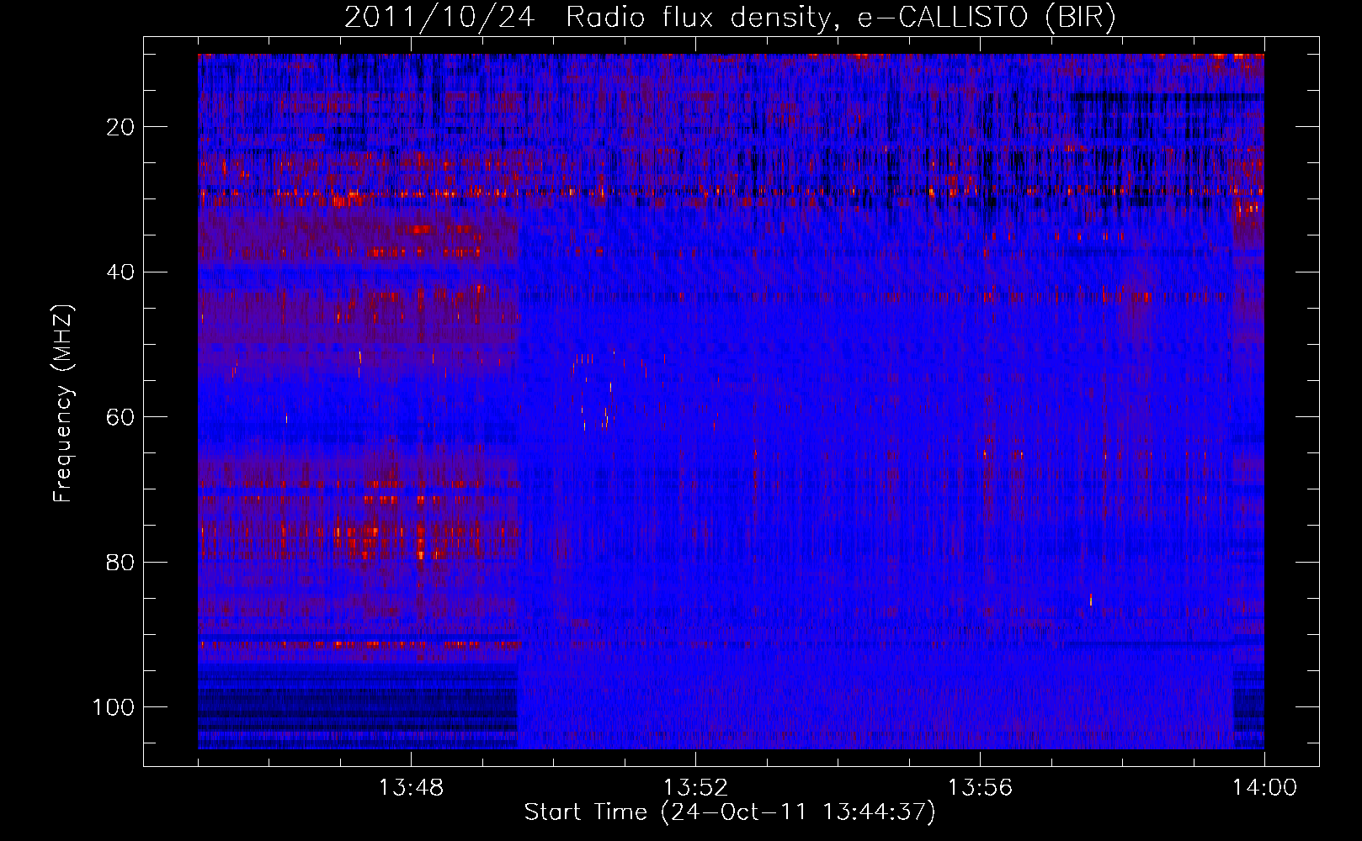Click the 80 MHz frequency tick label
1362x841 pixels.
point(121,562)
